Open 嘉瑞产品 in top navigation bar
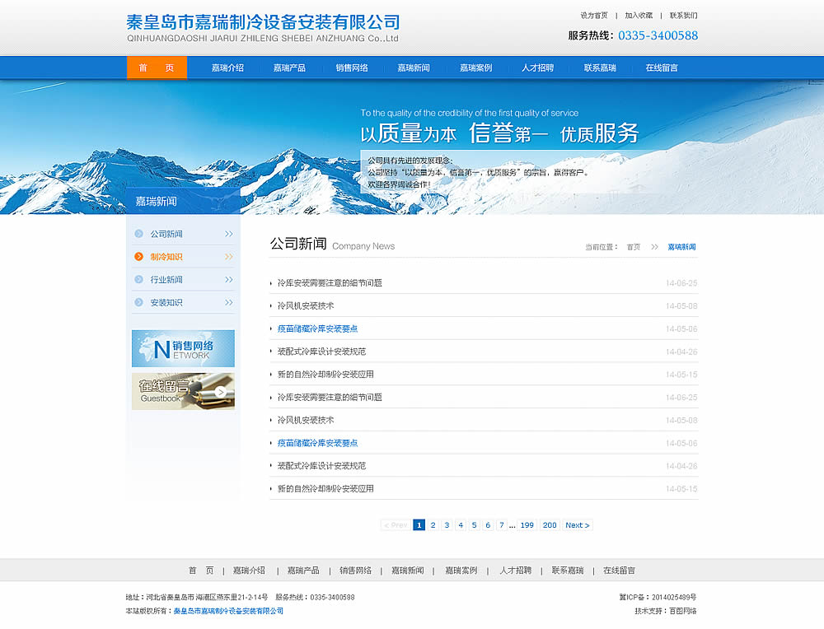This screenshot has height=629, width=824. click(x=289, y=68)
